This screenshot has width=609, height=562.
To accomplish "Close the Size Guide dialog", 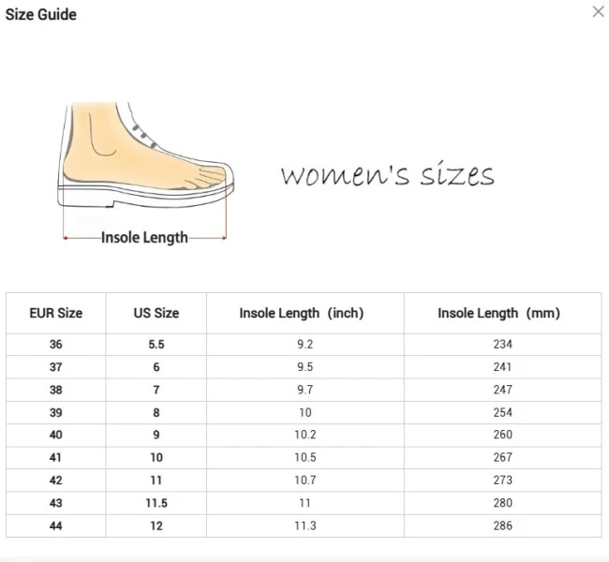I will pyautogui.click(x=598, y=12).
